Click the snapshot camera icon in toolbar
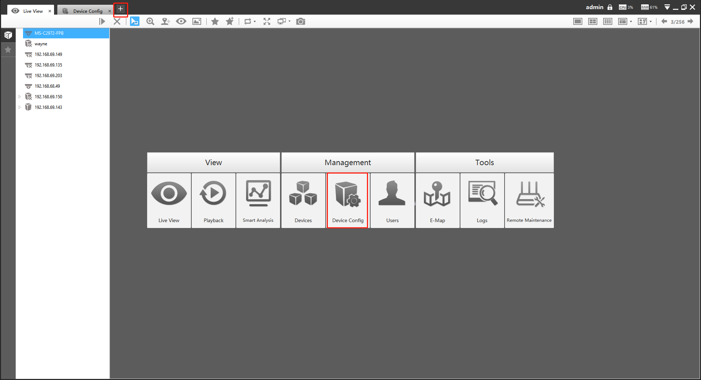The height and width of the screenshot is (380, 701). tap(300, 22)
